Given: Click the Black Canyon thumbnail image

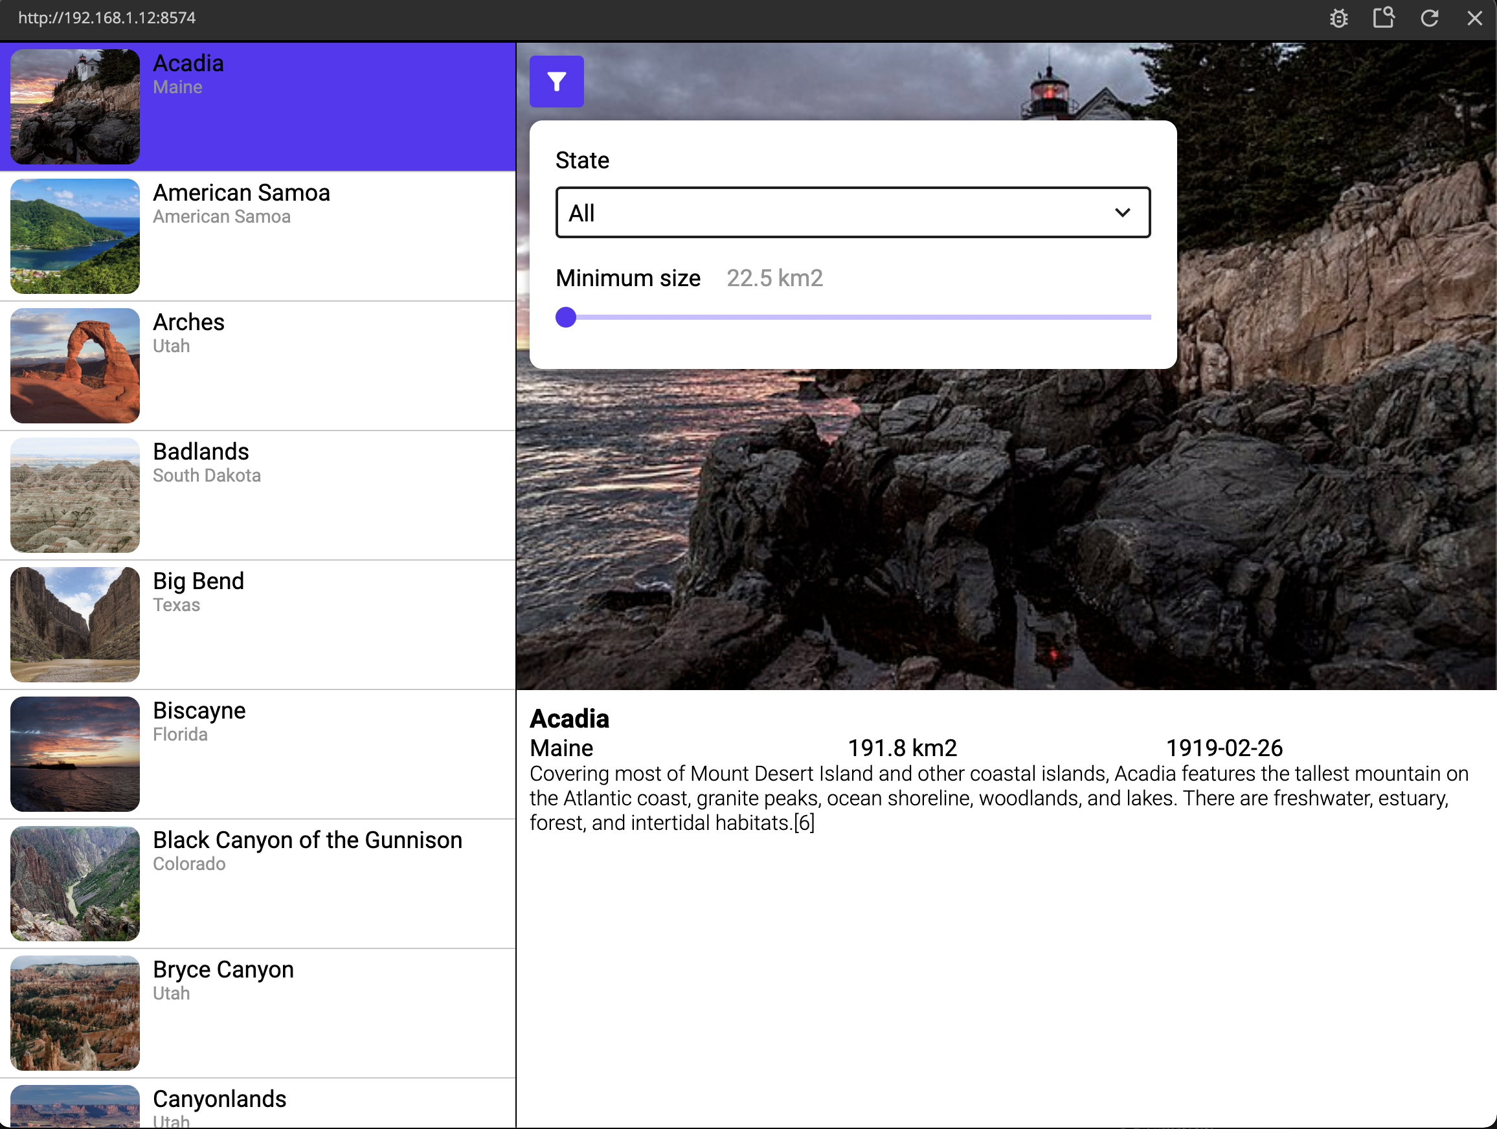Looking at the screenshot, I should click(x=75, y=884).
